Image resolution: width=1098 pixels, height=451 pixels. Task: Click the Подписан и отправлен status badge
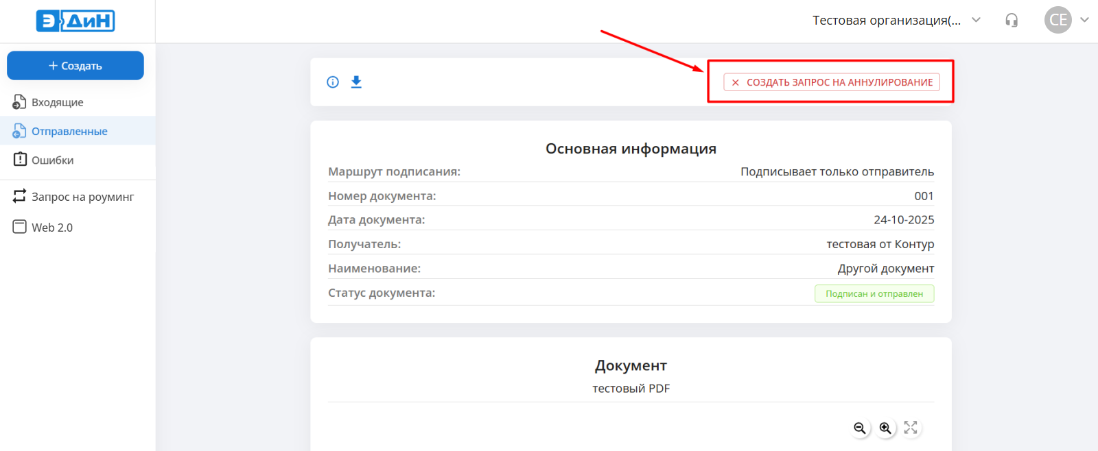coord(874,293)
